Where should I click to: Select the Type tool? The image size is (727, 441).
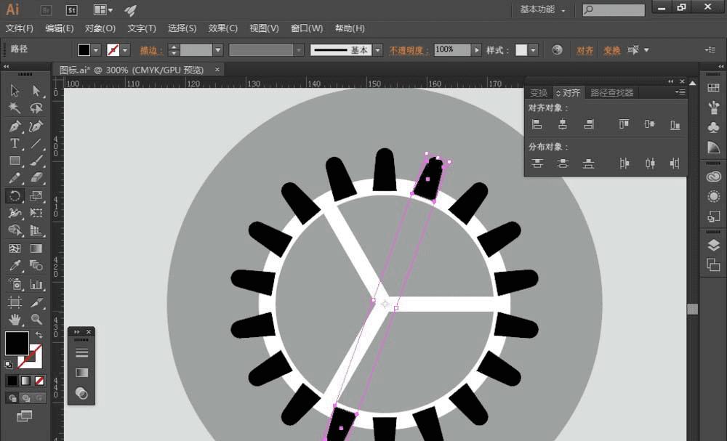tap(15, 143)
